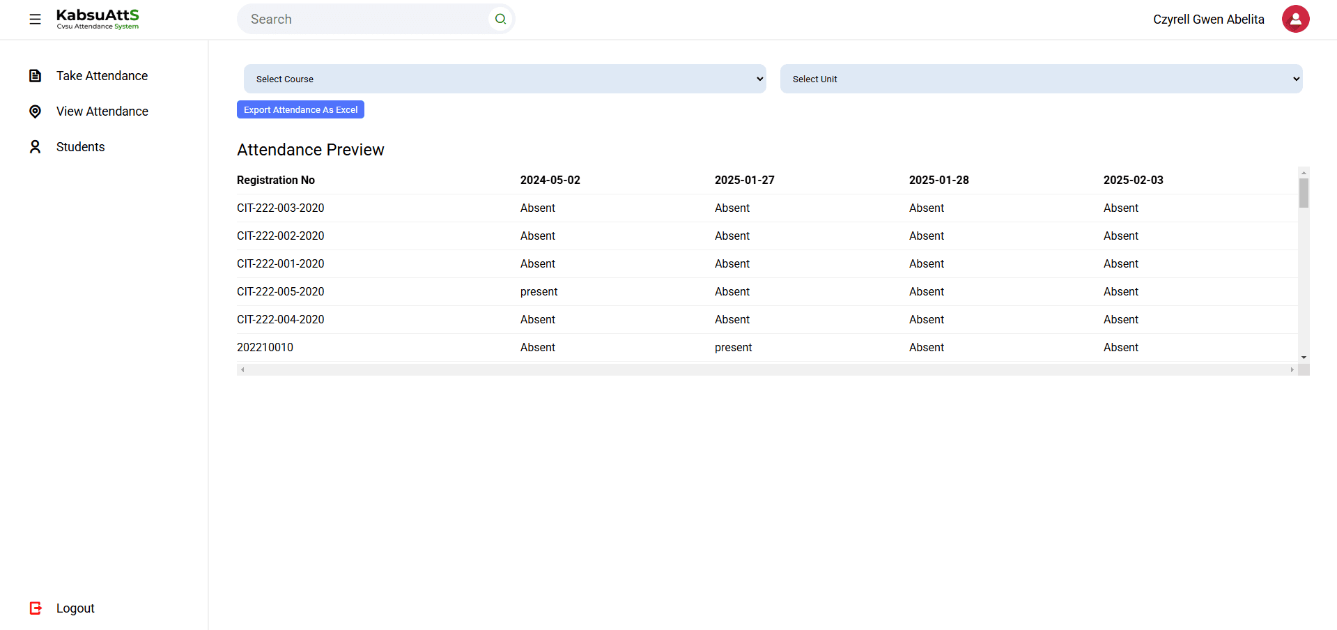This screenshot has height=630, width=1337.
Task: Click the red Logout icon
Action: tap(36, 608)
